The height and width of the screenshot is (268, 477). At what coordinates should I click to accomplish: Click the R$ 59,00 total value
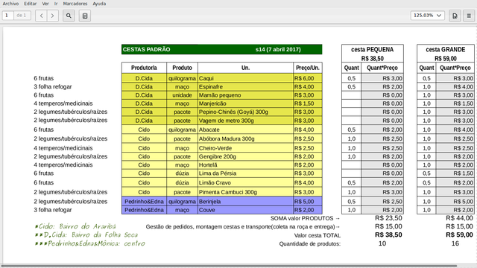[x=459, y=235]
